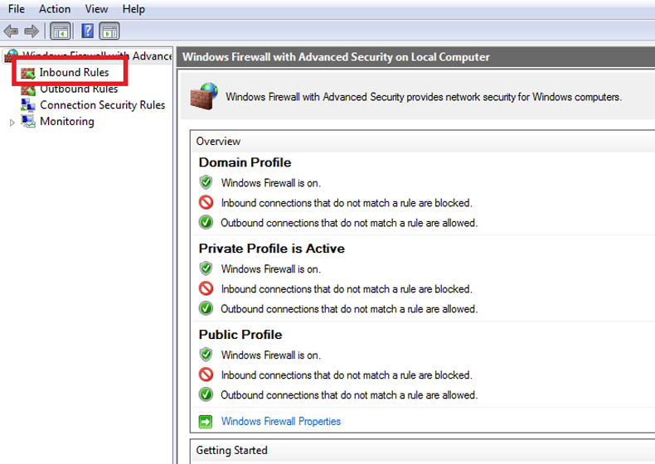
Task: Click the Connection Security Rules icon
Action: point(28,105)
